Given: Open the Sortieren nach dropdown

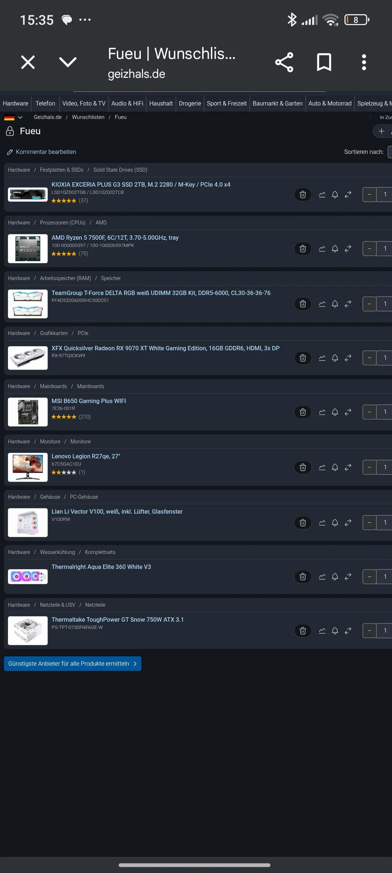Looking at the screenshot, I should (x=390, y=152).
